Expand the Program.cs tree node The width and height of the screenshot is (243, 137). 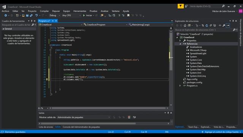tap(180, 86)
